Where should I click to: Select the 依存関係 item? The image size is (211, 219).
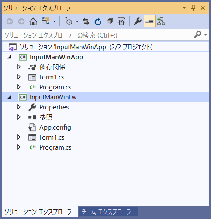pos(52,67)
